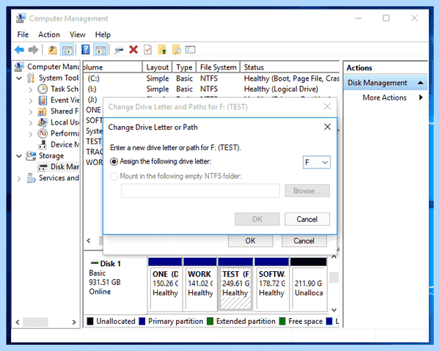Click the Up one level folder icon
This screenshot has width=440, height=351.
[52, 50]
